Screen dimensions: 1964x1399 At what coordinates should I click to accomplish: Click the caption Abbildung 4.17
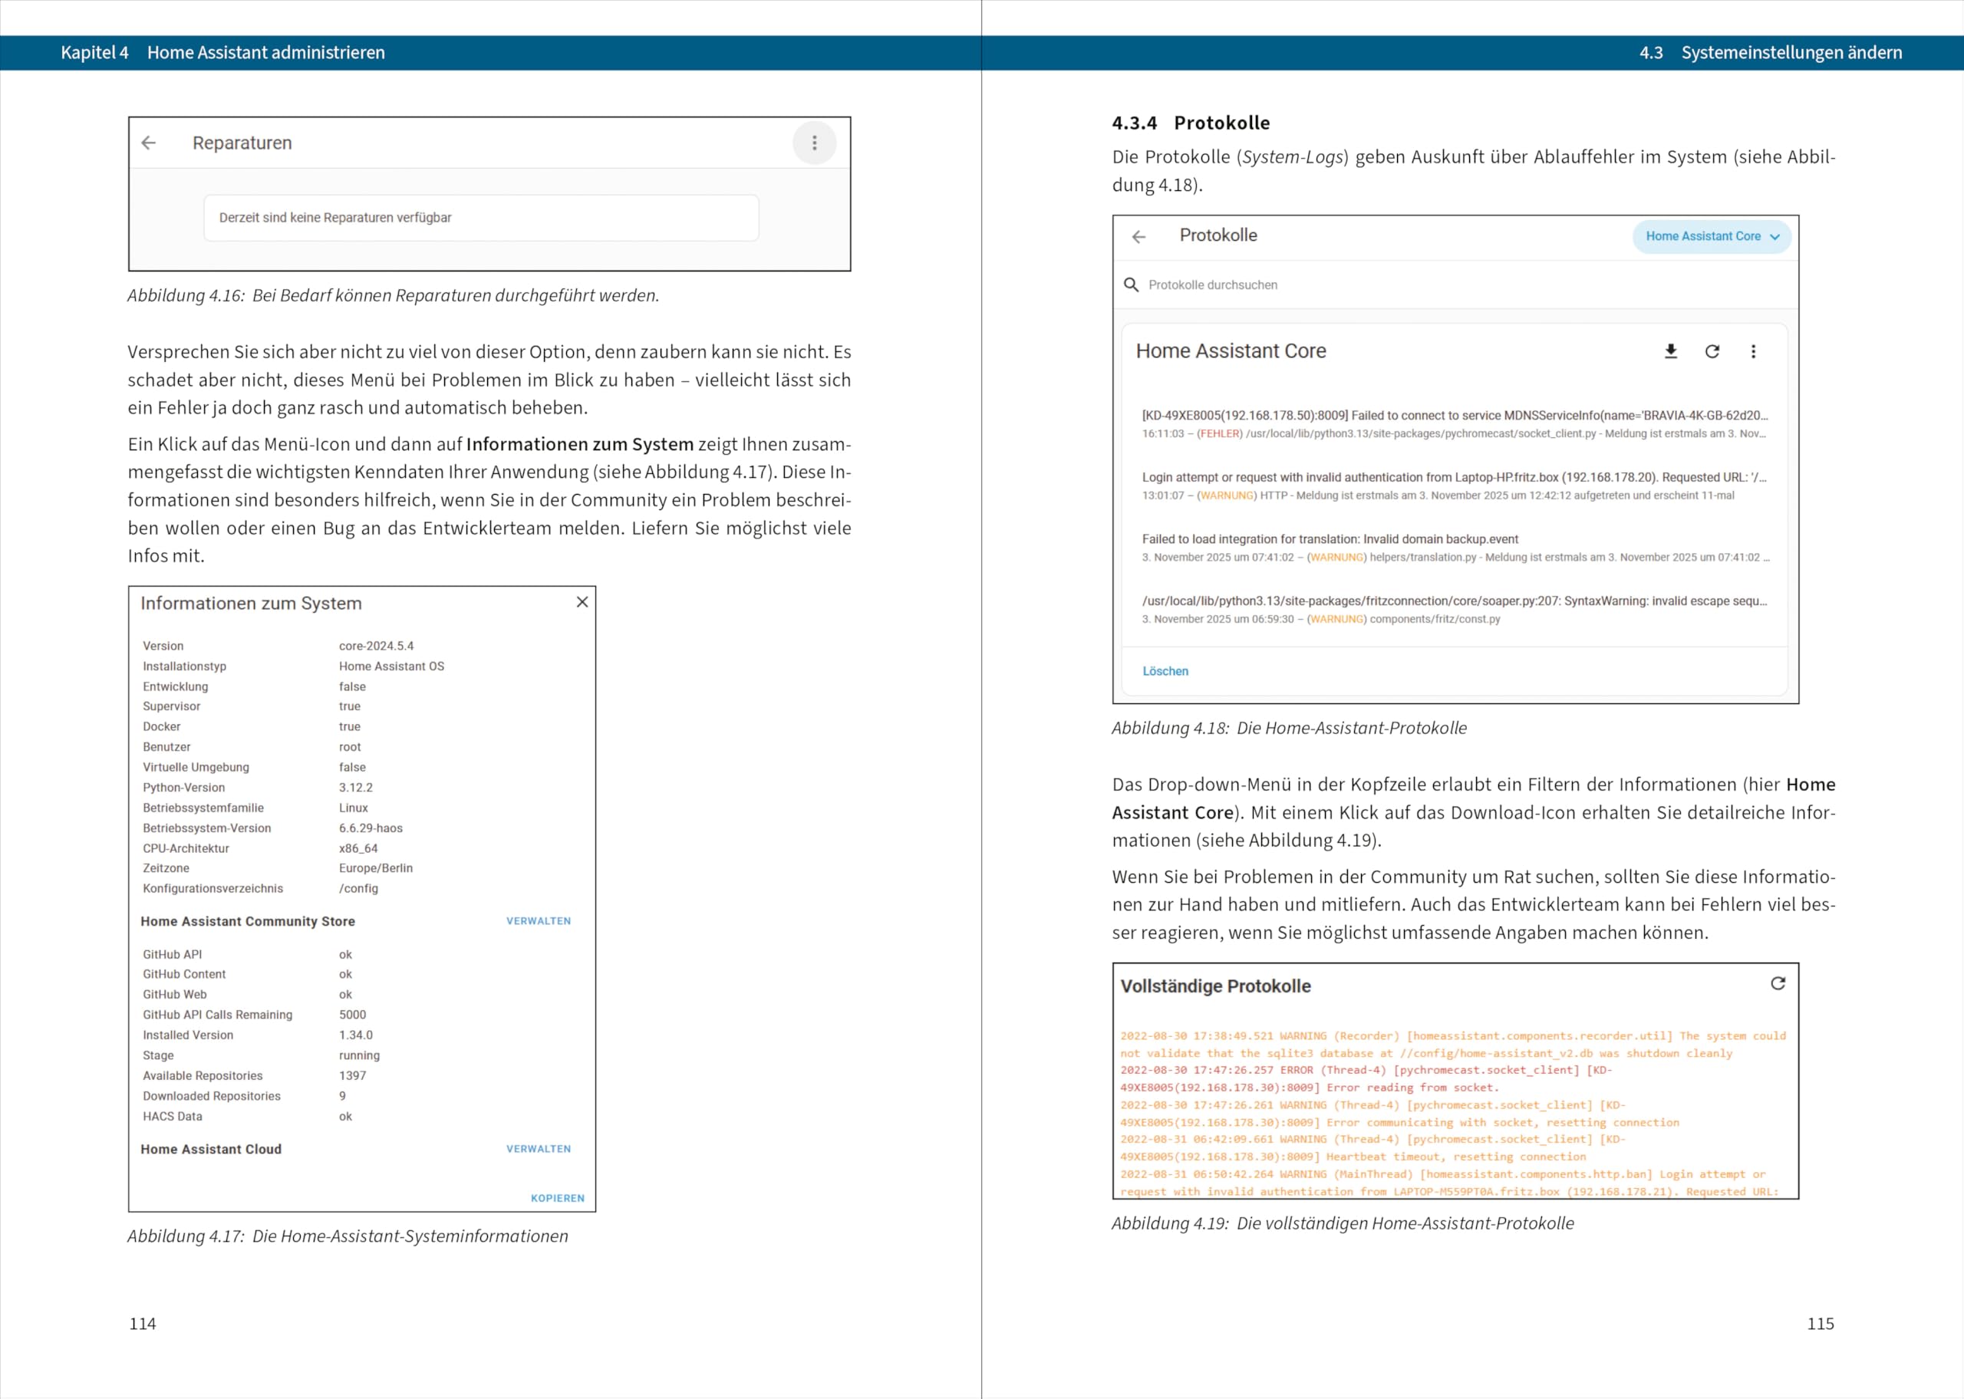pyautogui.click(x=348, y=1236)
